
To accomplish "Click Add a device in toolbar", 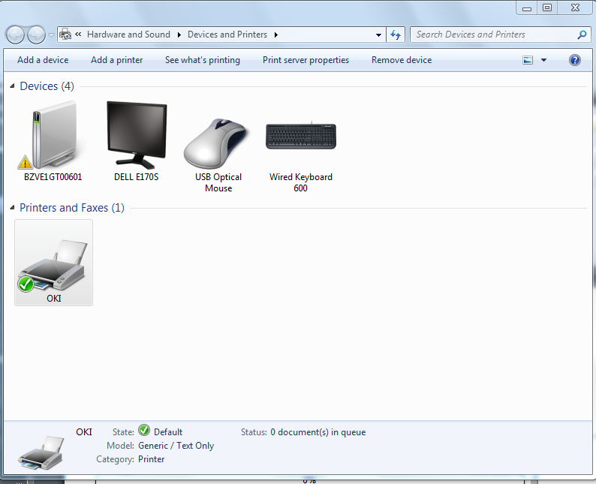I will pos(43,60).
